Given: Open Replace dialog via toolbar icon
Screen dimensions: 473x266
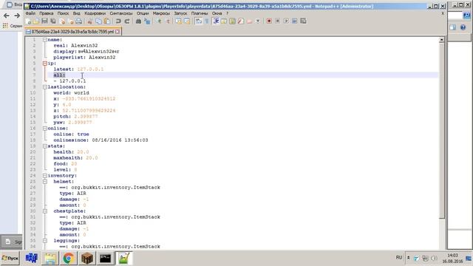Looking at the screenshot, I should point(147,21).
